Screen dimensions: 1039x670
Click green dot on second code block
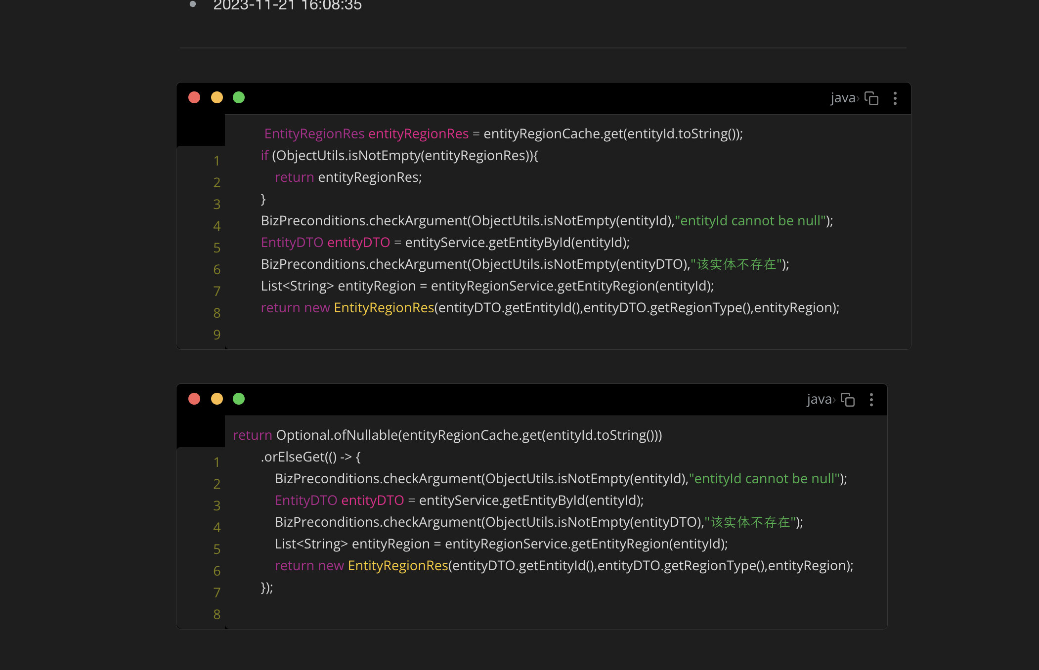tap(239, 399)
